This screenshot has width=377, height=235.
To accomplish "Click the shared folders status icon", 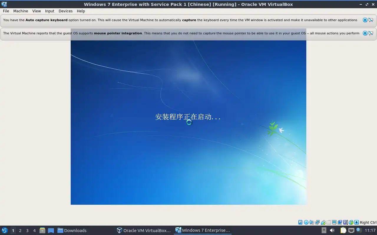I will pos(329,222).
